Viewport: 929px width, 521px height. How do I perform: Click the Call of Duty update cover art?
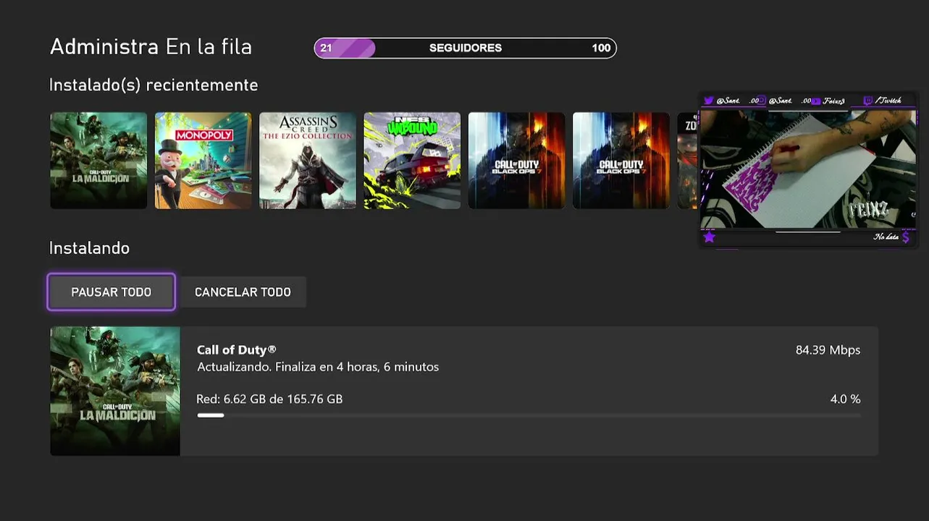[x=115, y=391]
